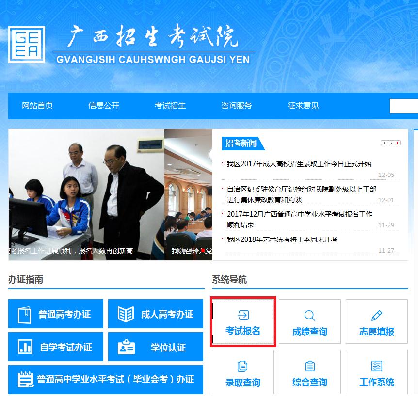Click the GEEA logo icon
Screen dimensions: 418x399
click(27, 45)
